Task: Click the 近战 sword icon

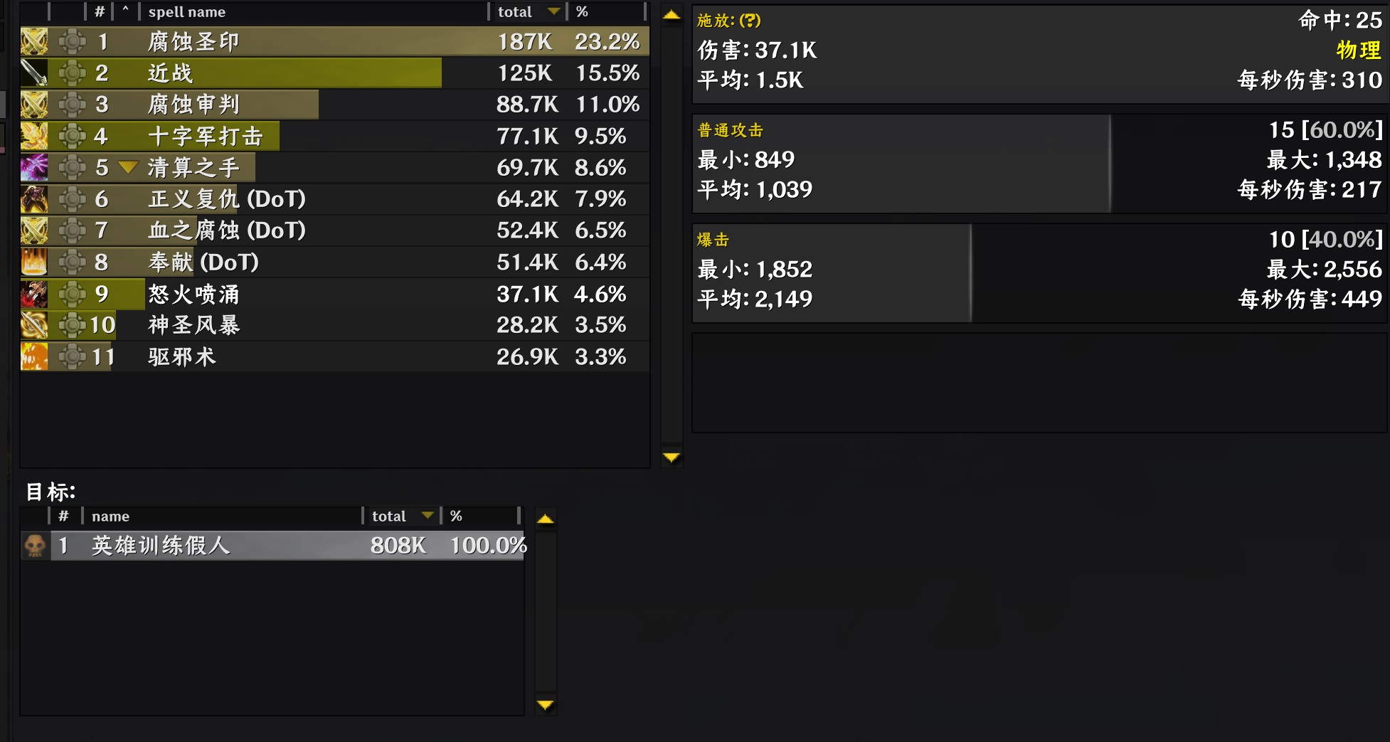Action: 34,73
